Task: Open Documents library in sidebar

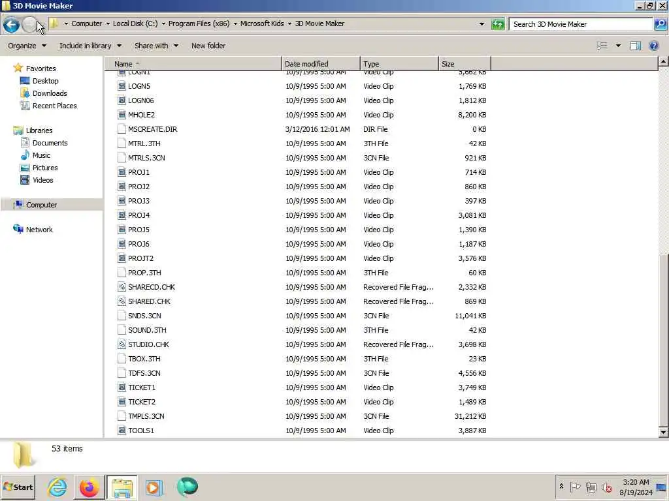Action: pos(50,143)
